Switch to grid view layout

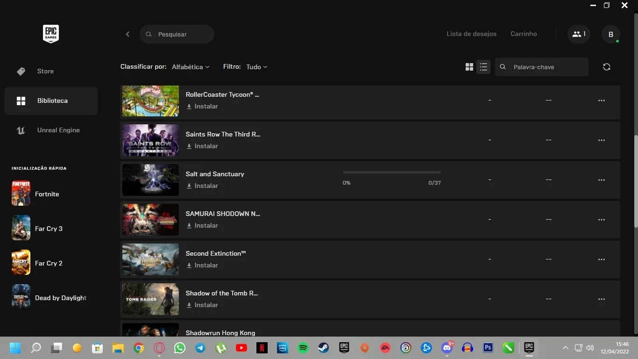point(469,67)
